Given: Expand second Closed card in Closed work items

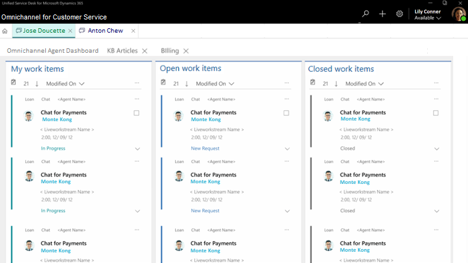Looking at the screenshot, I should click(437, 211).
